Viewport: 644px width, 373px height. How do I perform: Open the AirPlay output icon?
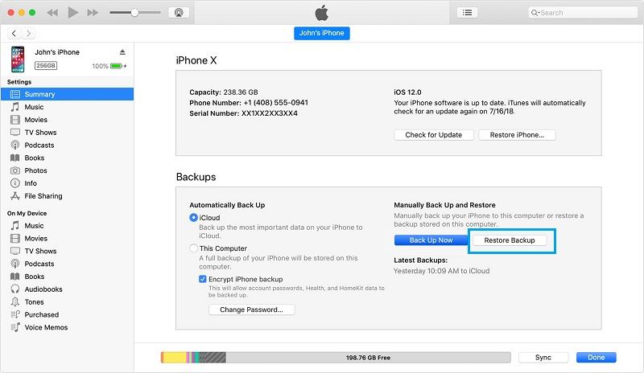pyautogui.click(x=179, y=13)
